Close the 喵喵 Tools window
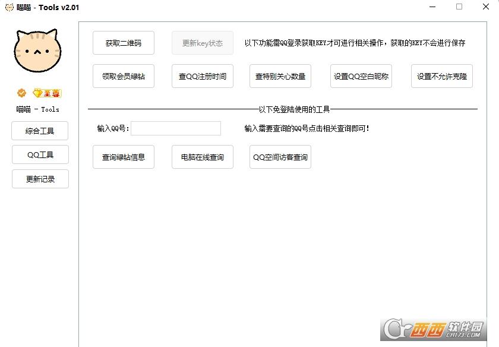This screenshot has height=347, width=499. [486, 7]
